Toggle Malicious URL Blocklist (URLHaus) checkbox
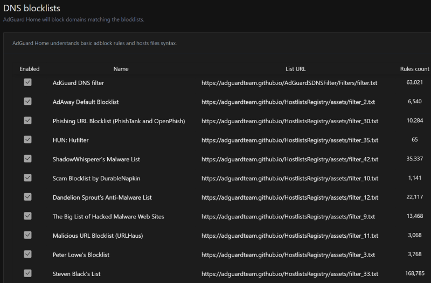431x283 pixels. tap(27, 235)
